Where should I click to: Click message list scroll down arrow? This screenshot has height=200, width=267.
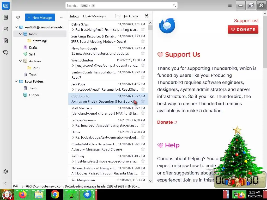150,181
